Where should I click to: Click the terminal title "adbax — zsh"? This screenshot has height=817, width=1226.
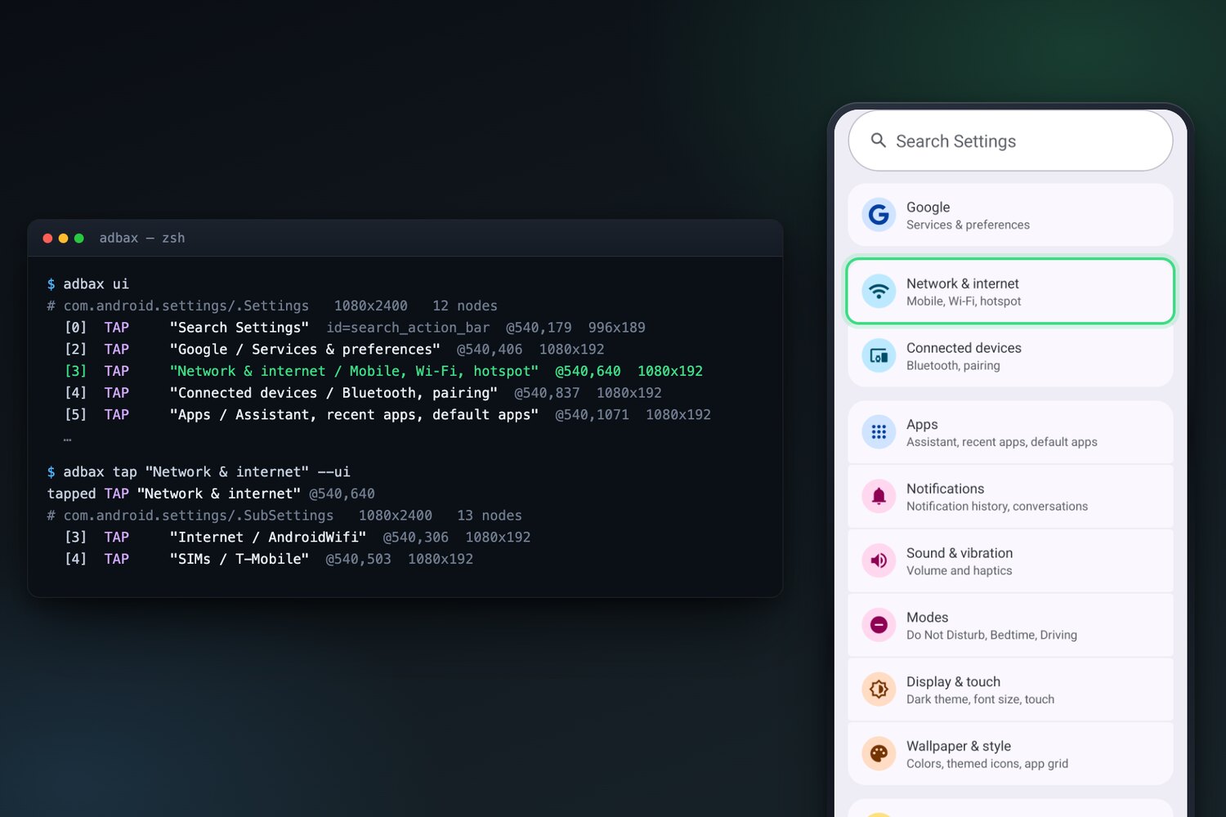click(142, 238)
